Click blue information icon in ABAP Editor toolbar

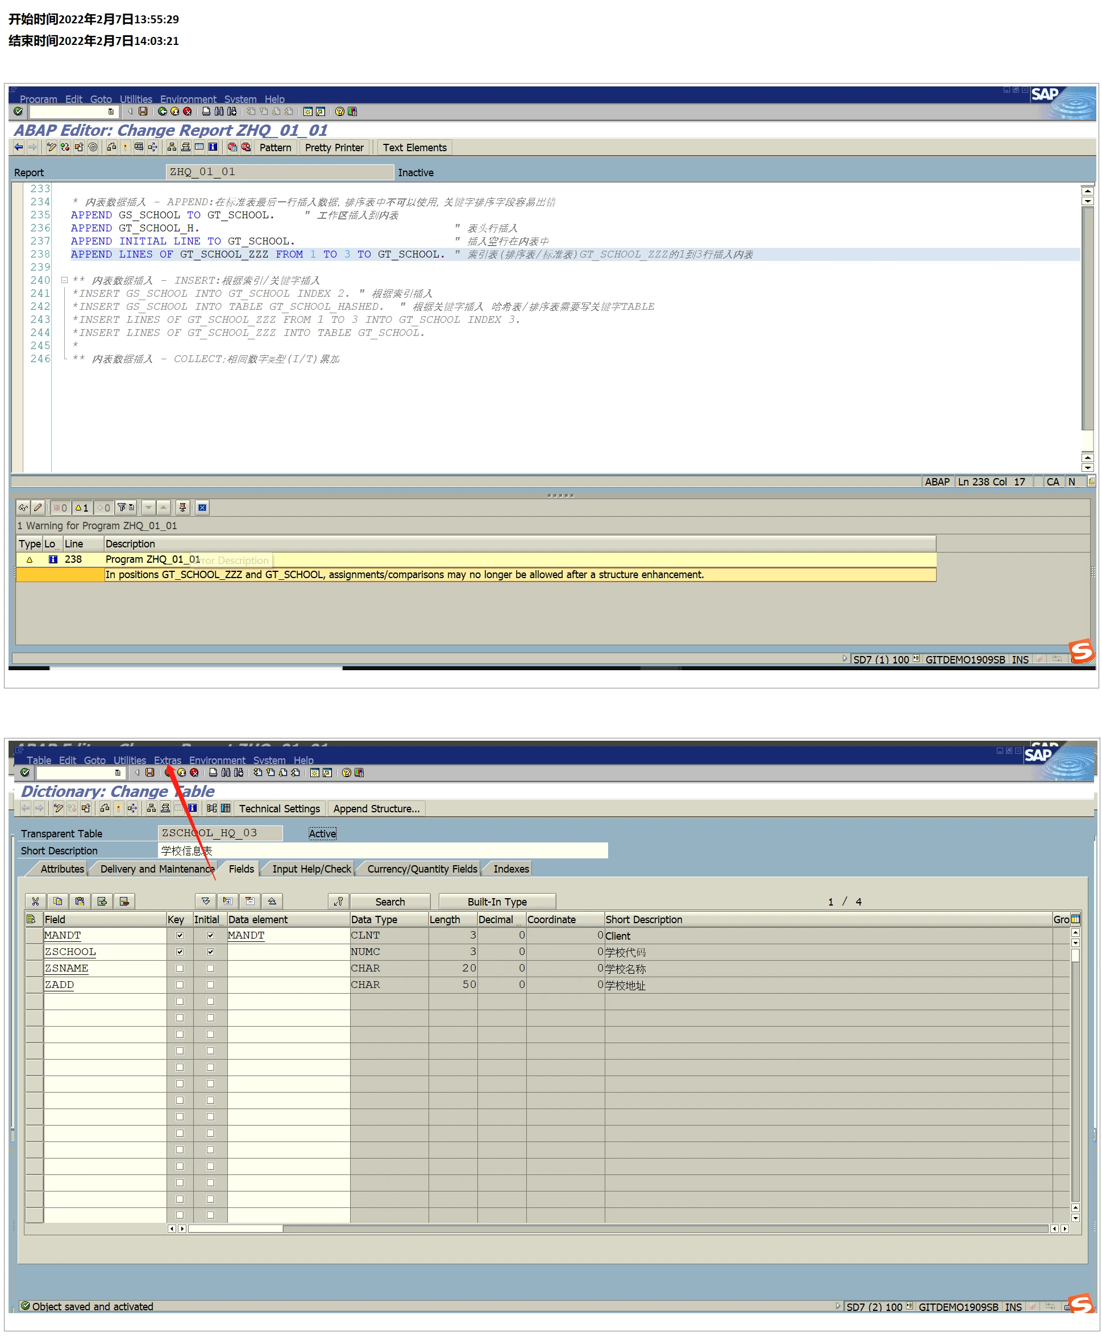[x=213, y=147]
